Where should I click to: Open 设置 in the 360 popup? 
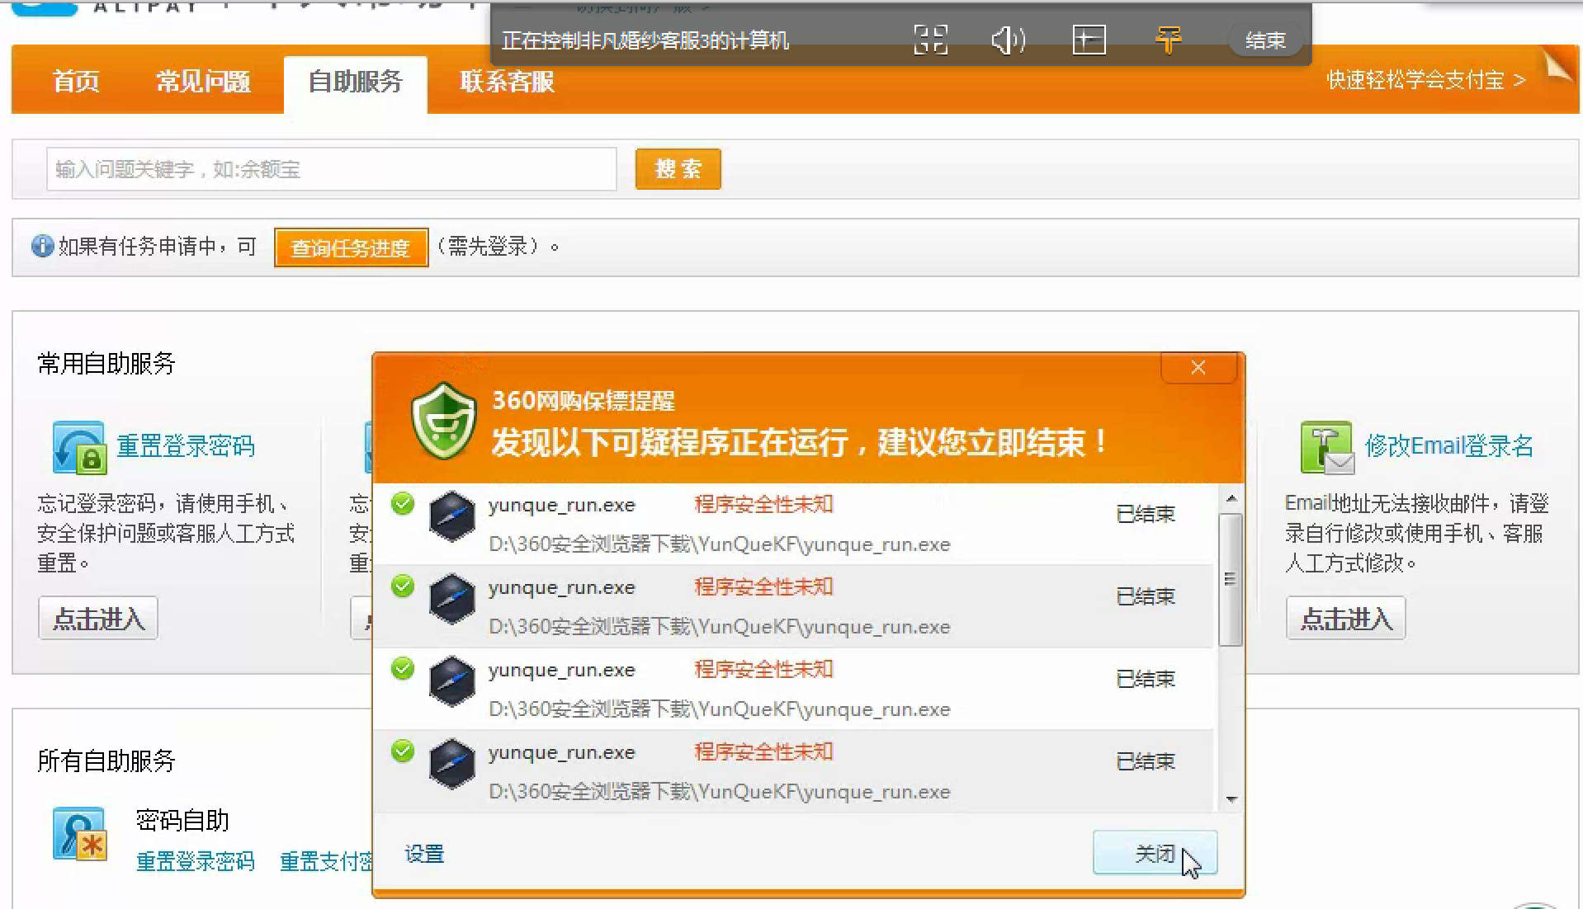coord(424,854)
